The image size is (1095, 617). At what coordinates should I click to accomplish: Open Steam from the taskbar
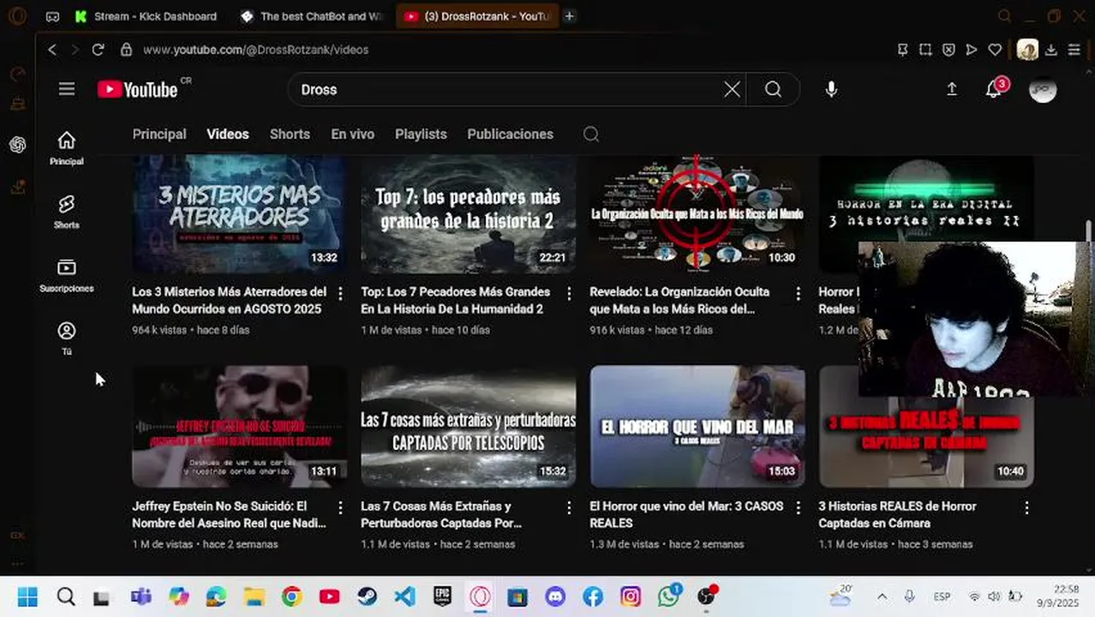click(x=368, y=596)
